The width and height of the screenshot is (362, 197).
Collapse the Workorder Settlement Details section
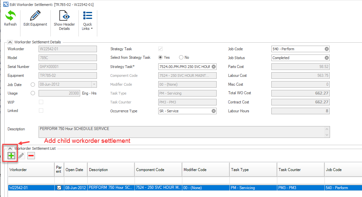(10, 42)
